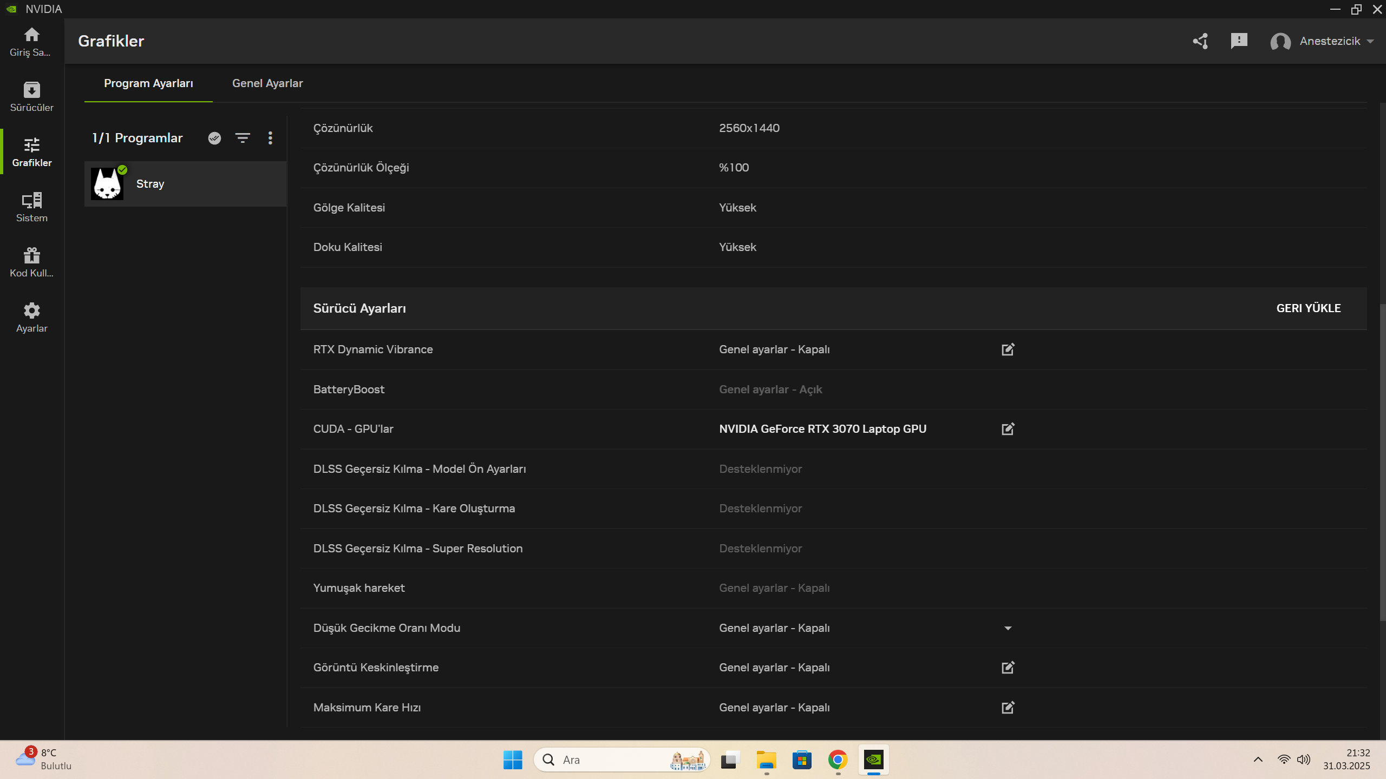The width and height of the screenshot is (1386, 779).
Task: Open the Kod Kullan redeem section
Action: pyautogui.click(x=31, y=262)
